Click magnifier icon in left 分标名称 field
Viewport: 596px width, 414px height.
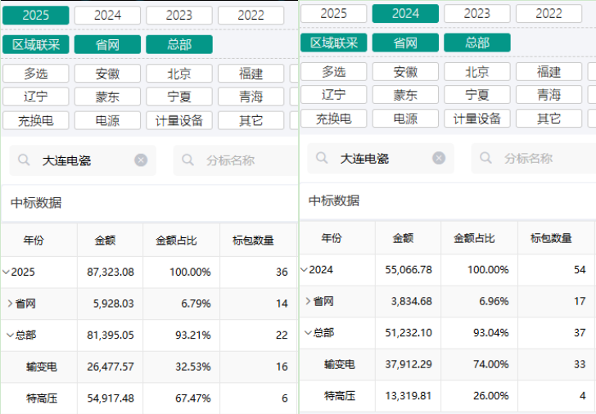click(187, 160)
